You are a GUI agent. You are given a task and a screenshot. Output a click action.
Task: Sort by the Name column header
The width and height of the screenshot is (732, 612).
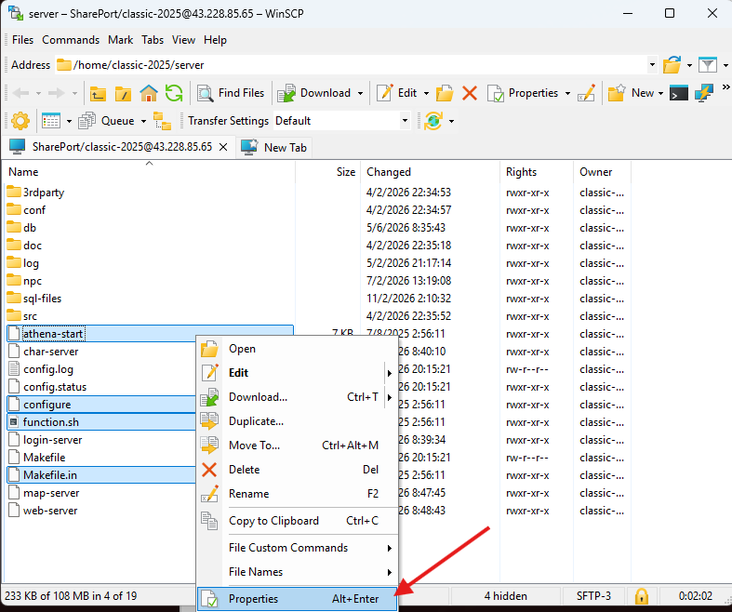tap(150, 172)
